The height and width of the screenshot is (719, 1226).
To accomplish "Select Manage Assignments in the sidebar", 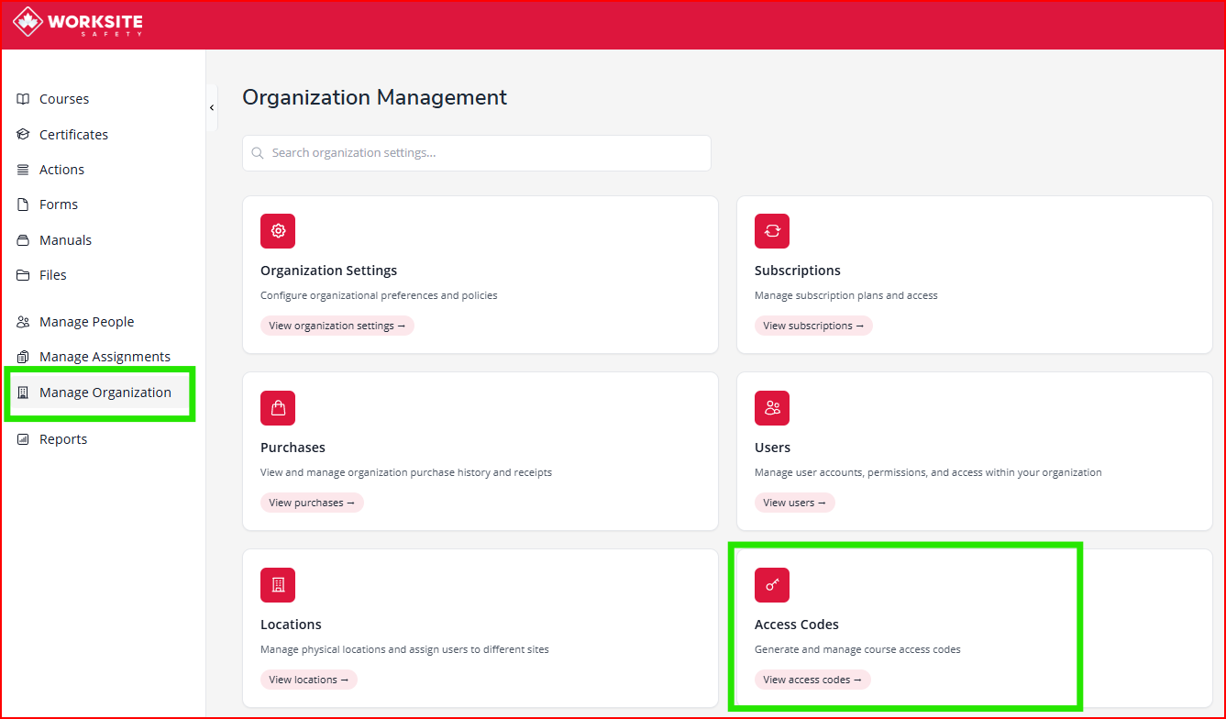I will (x=105, y=357).
